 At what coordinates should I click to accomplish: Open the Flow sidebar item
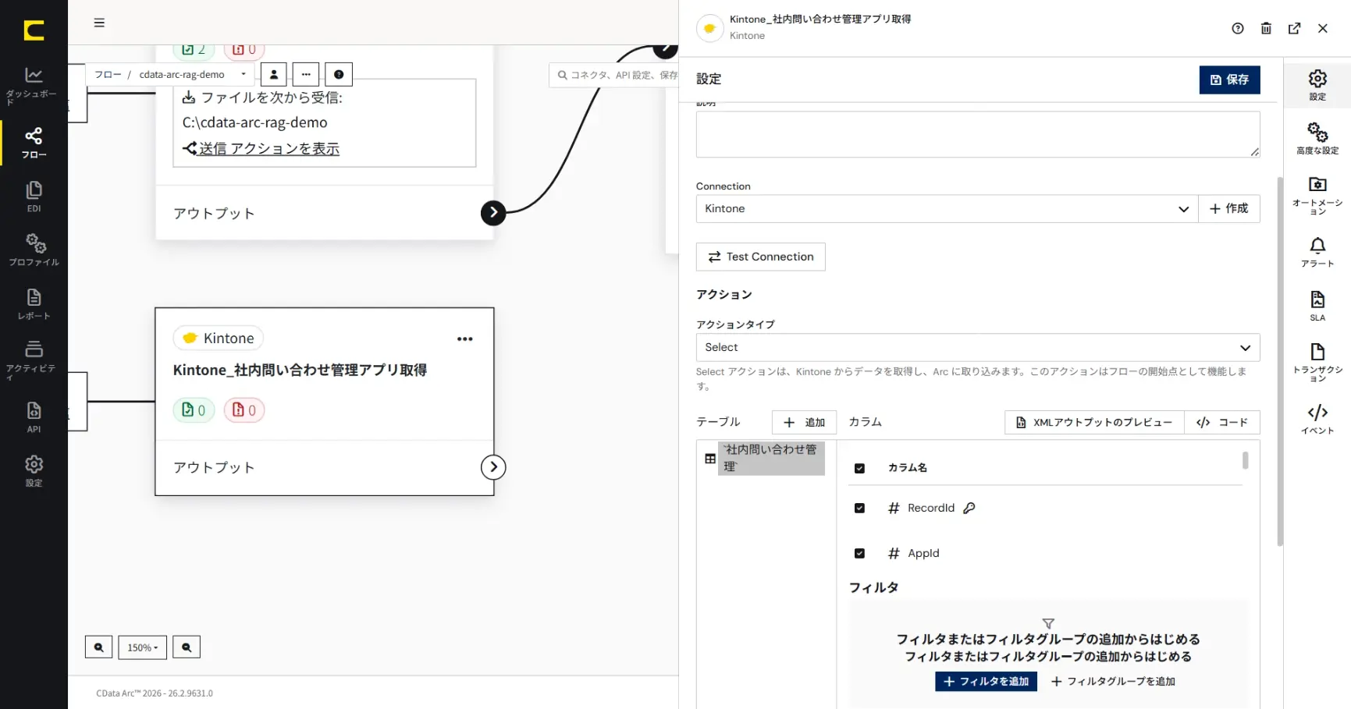point(34,143)
